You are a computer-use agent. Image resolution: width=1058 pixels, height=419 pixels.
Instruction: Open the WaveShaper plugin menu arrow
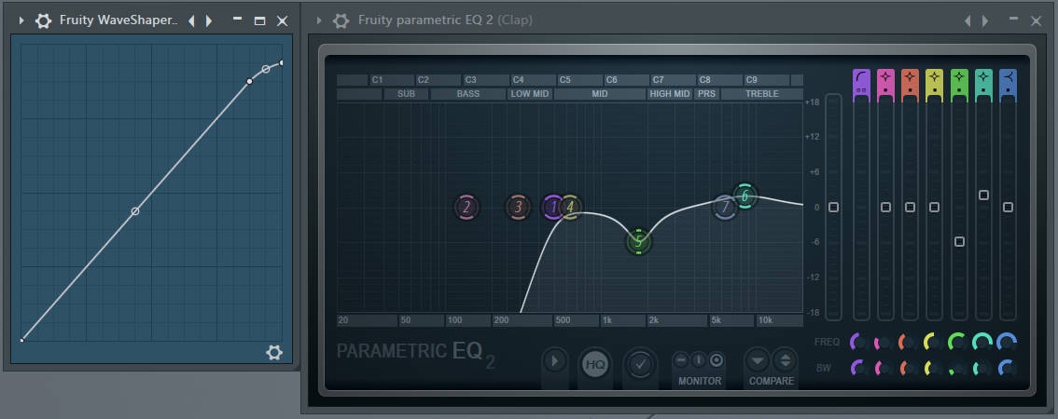21,20
